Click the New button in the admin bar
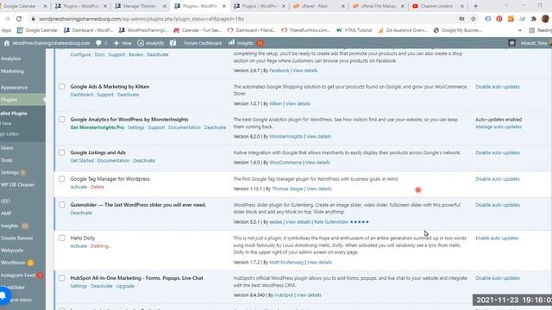 click(122, 43)
